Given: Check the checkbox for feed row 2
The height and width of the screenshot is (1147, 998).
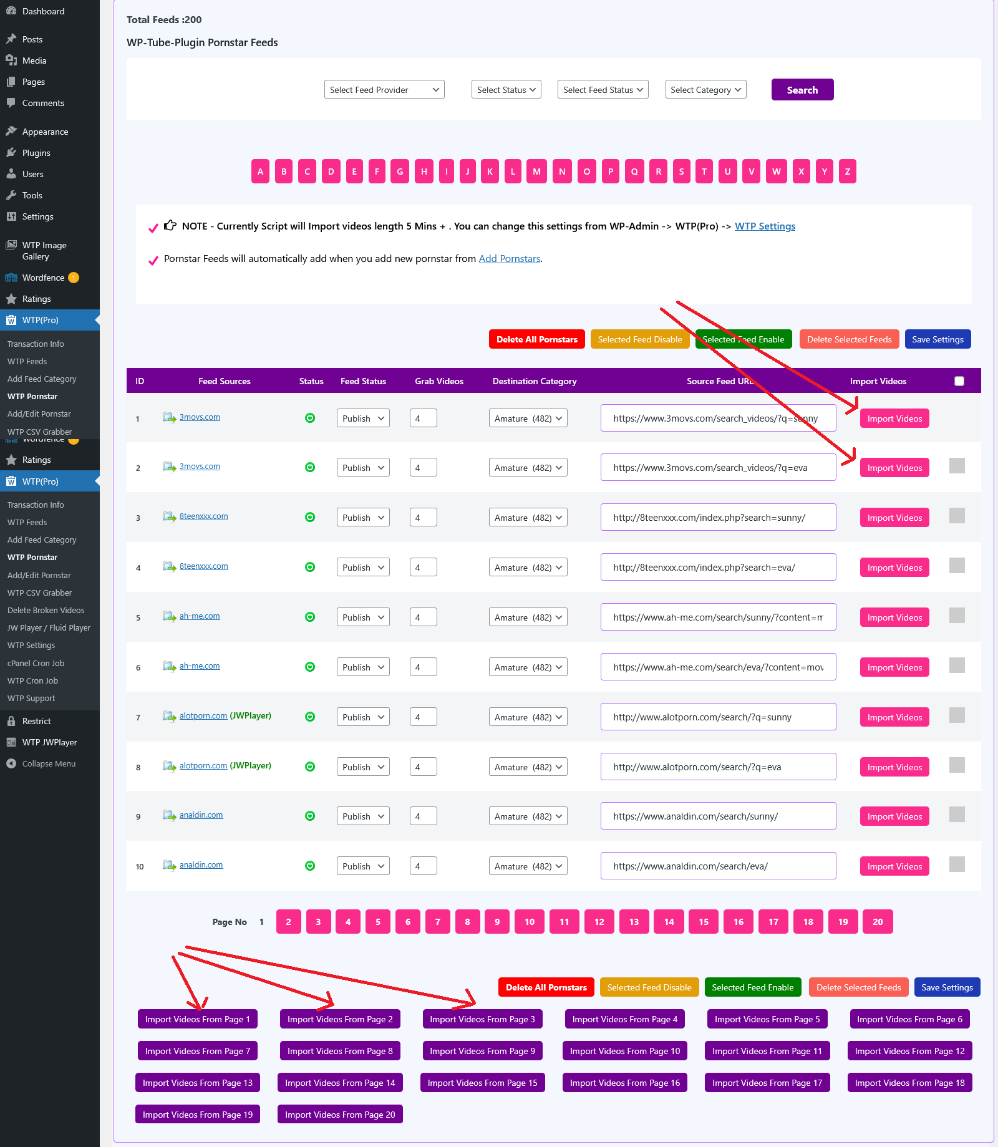Looking at the screenshot, I should pos(957,466).
